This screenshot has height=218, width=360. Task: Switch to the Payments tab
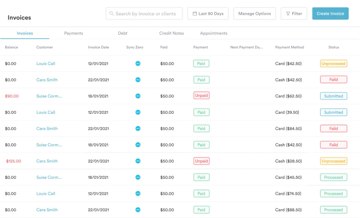74,33
